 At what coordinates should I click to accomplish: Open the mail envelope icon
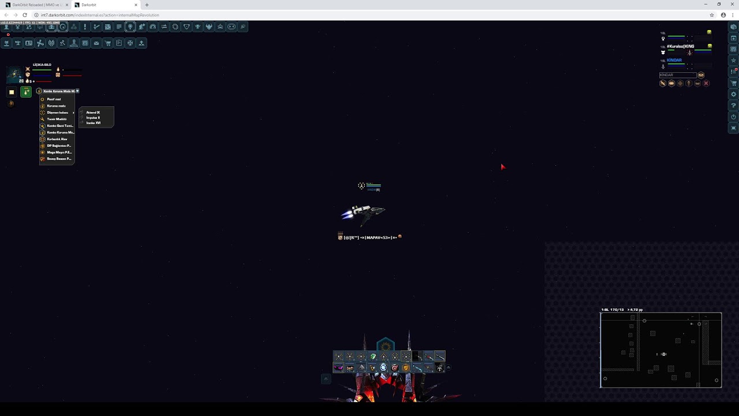point(96,43)
